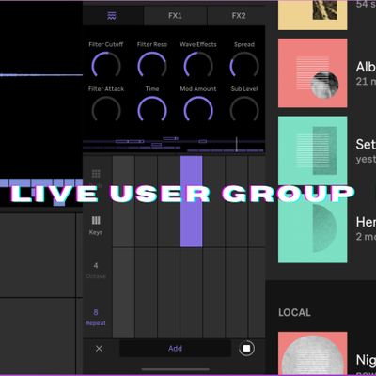Click the Add button

[x=175, y=349]
